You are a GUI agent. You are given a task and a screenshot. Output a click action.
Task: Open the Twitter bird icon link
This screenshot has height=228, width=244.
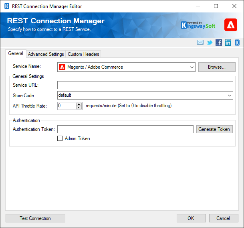[210, 43]
